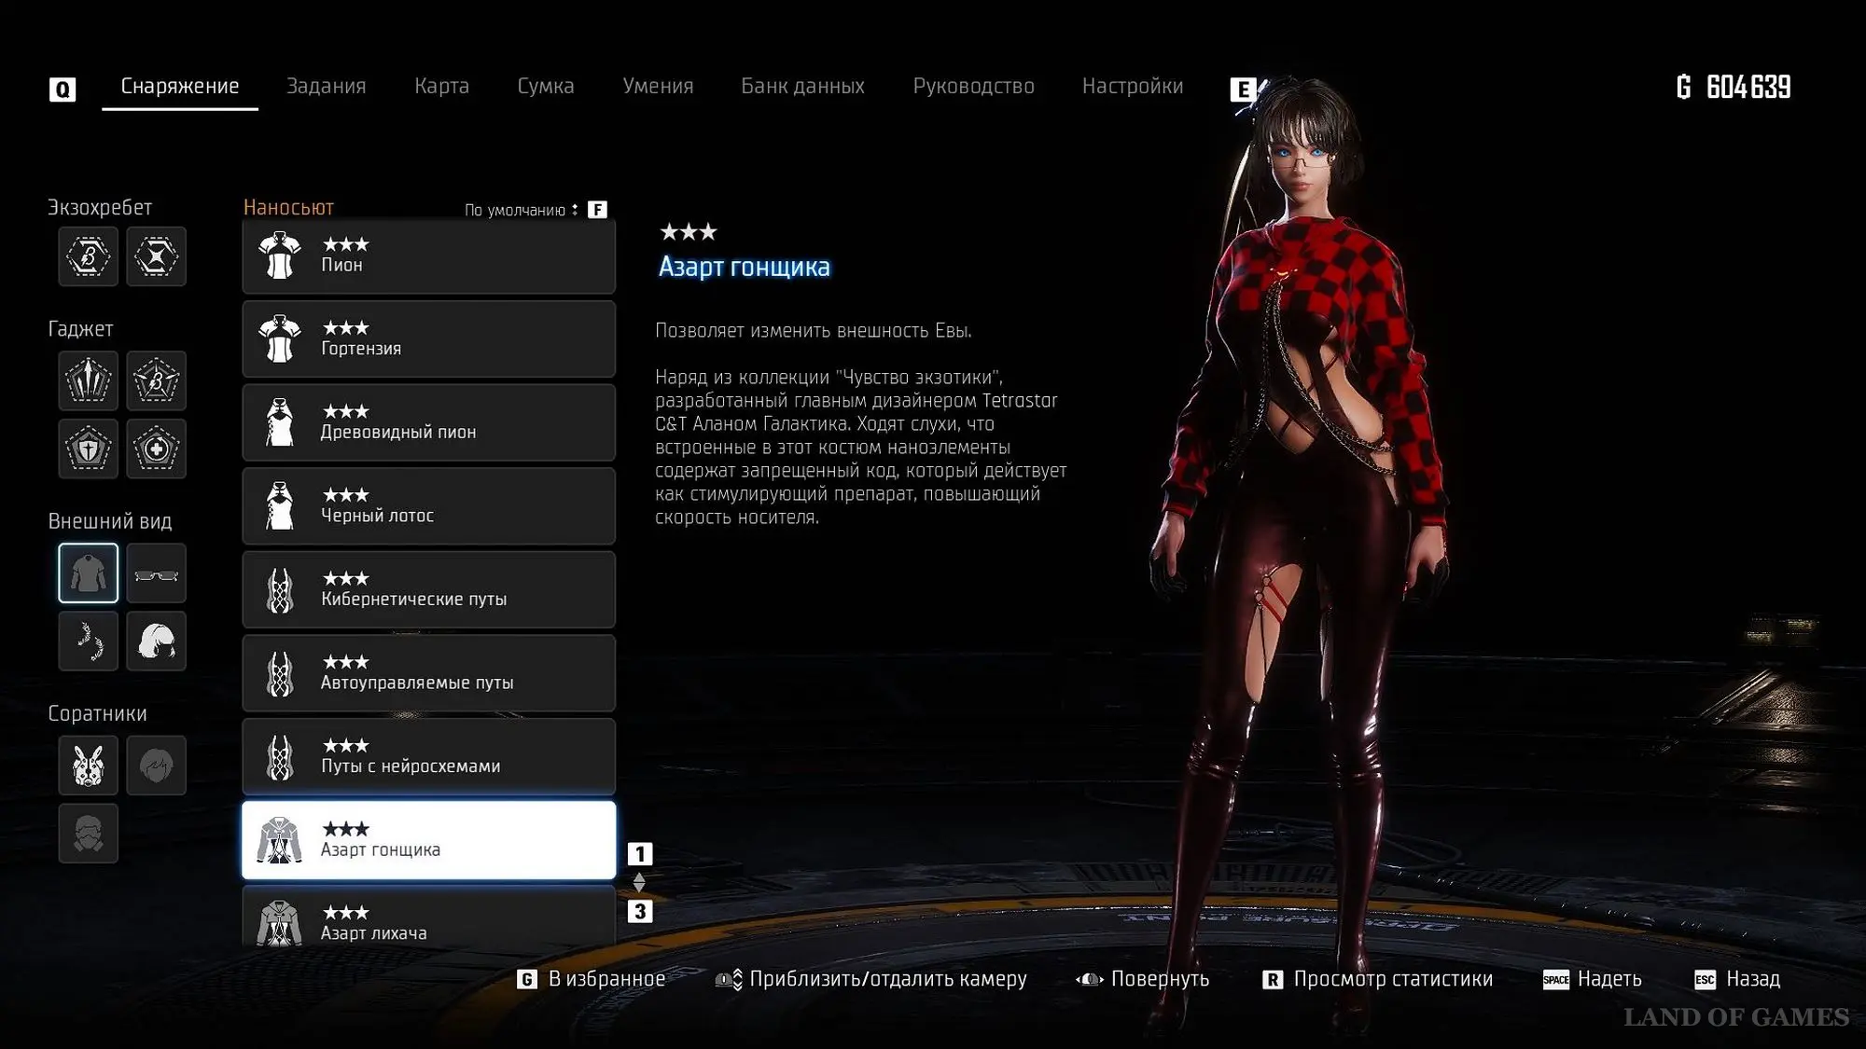Switch to the Банк данных tab
This screenshot has height=1049, width=1866.
pyautogui.click(x=802, y=86)
